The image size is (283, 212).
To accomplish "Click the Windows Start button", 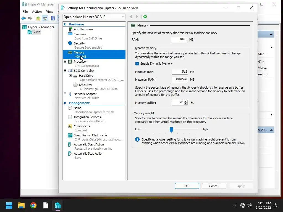I will [9, 205].
